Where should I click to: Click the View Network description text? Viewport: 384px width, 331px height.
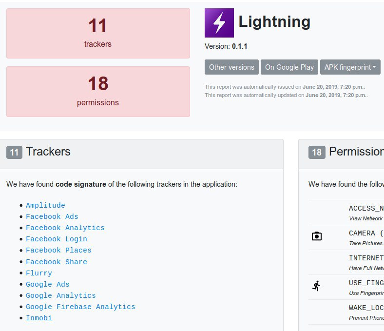[365, 218]
